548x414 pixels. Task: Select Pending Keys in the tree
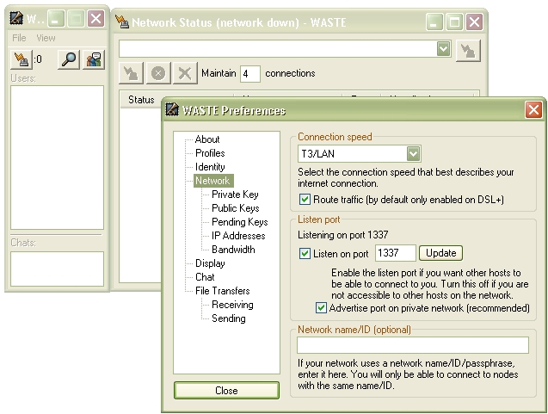coord(239,222)
